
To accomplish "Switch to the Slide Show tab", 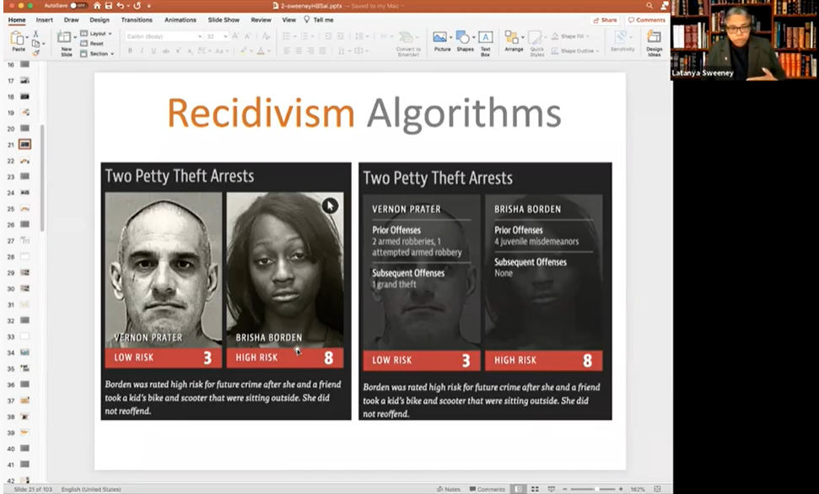I will point(224,19).
